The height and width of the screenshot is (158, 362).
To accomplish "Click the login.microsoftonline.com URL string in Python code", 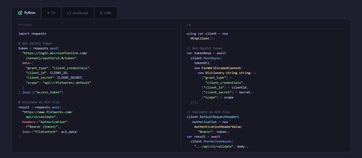I will 55,53.
